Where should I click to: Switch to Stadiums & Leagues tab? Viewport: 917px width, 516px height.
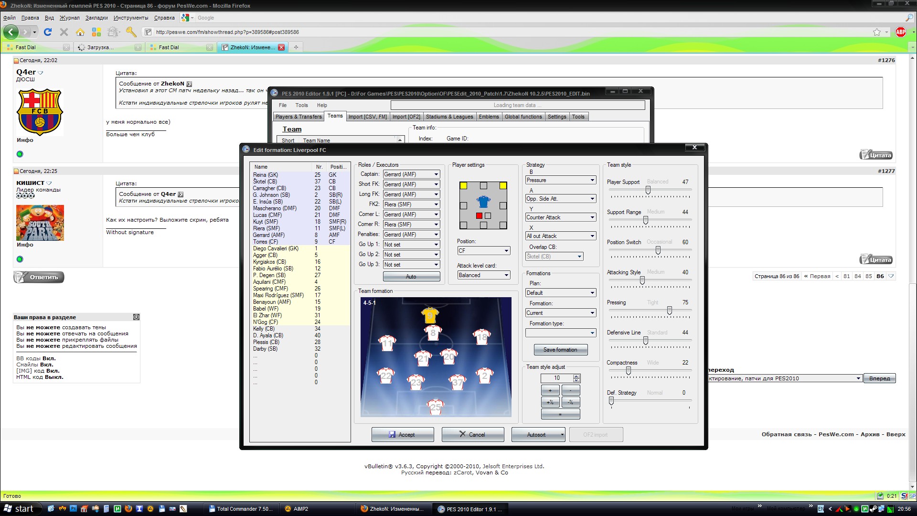(449, 117)
